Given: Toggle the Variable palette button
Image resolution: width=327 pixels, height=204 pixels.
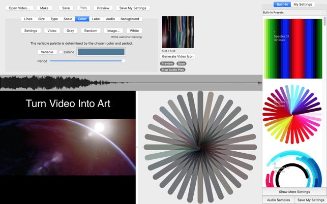Looking at the screenshot, I should [47, 52].
